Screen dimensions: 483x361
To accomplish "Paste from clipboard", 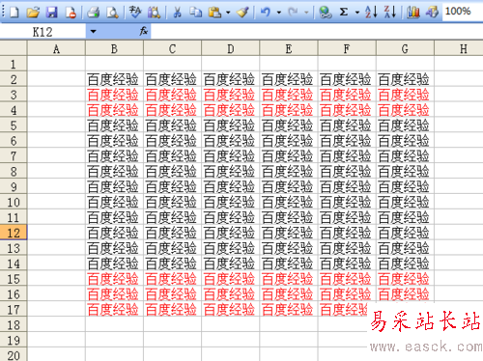I will tap(214, 13).
